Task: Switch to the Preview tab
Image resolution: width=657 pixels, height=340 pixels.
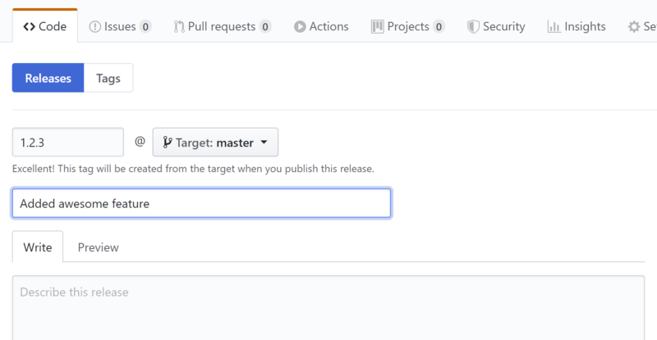Action: 98,247
